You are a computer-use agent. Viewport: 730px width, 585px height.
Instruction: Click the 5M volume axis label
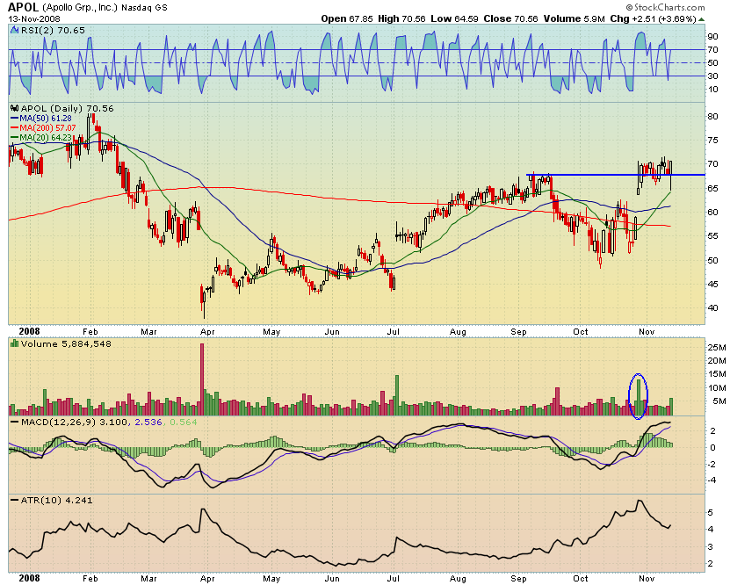(x=719, y=401)
